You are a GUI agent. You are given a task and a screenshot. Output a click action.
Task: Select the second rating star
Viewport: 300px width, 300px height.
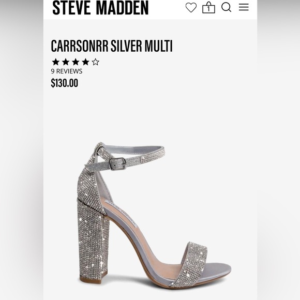66,62
